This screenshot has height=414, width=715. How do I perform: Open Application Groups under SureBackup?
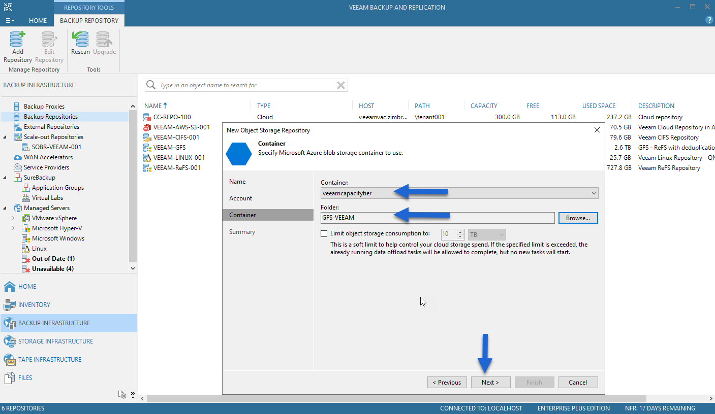coord(58,188)
